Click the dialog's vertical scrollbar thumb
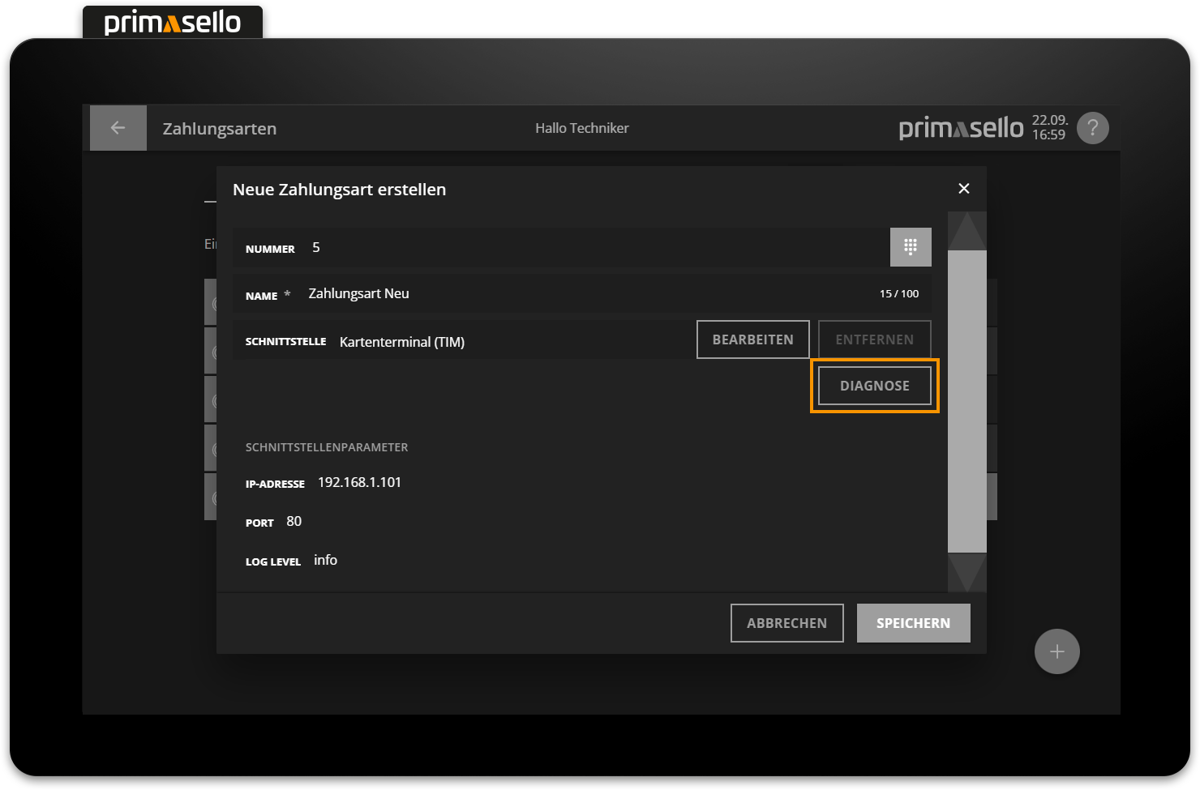The width and height of the screenshot is (1200, 790). tap(966, 401)
